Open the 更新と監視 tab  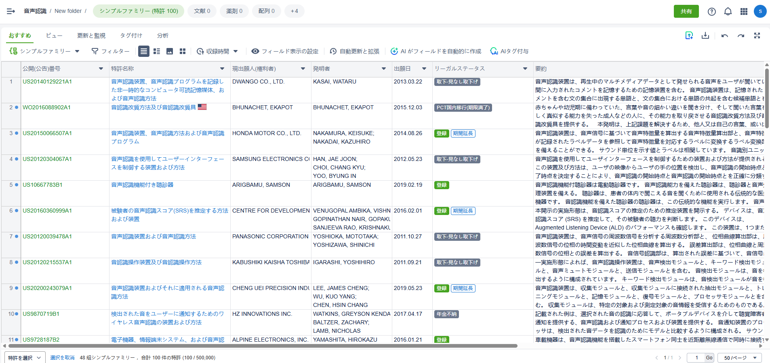[x=91, y=35]
